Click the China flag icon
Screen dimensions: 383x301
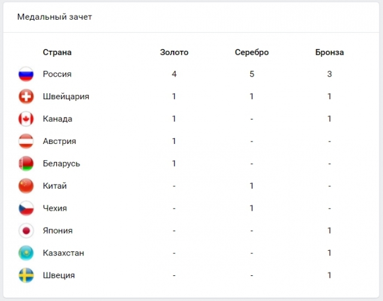[x=26, y=186]
